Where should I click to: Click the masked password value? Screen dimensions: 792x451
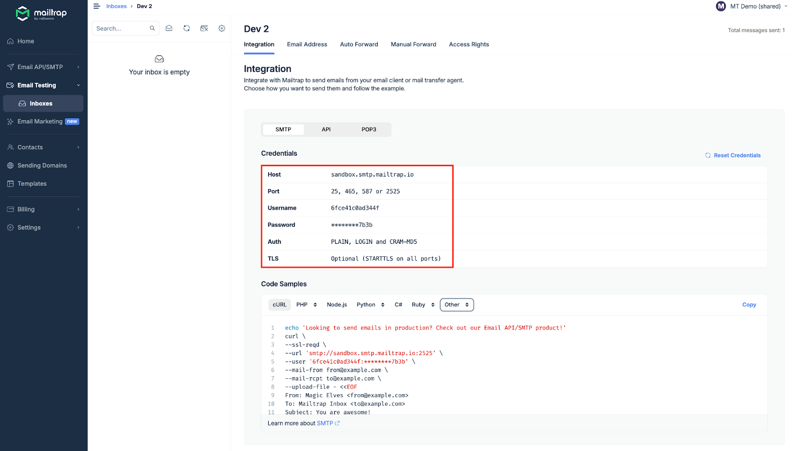pos(351,225)
